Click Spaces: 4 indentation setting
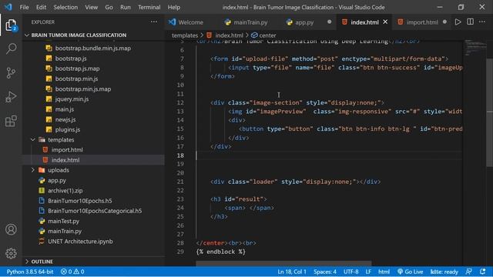Viewport: 493px width, 277px height. [325, 272]
